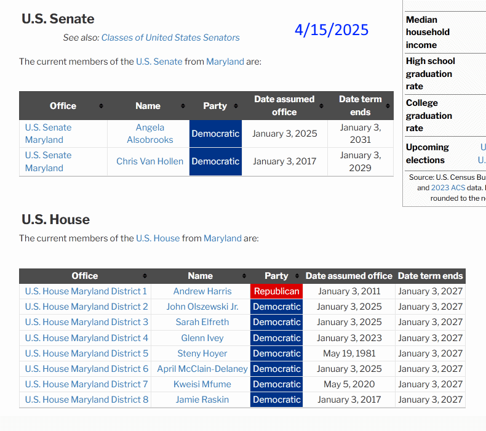Image resolution: width=486 pixels, height=431 pixels.
Task: Open U.S. House Maryland District 8 link
Action: pyautogui.click(x=87, y=400)
